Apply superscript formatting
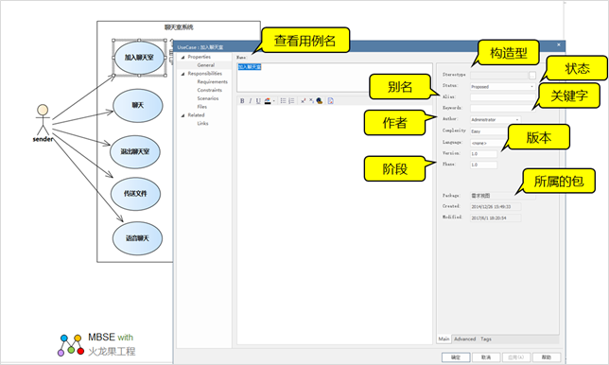The height and width of the screenshot is (365, 609). [x=303, y=101]
